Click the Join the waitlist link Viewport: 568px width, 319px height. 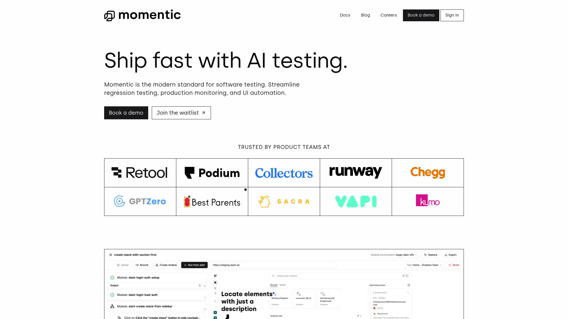[x=181, y=113]
